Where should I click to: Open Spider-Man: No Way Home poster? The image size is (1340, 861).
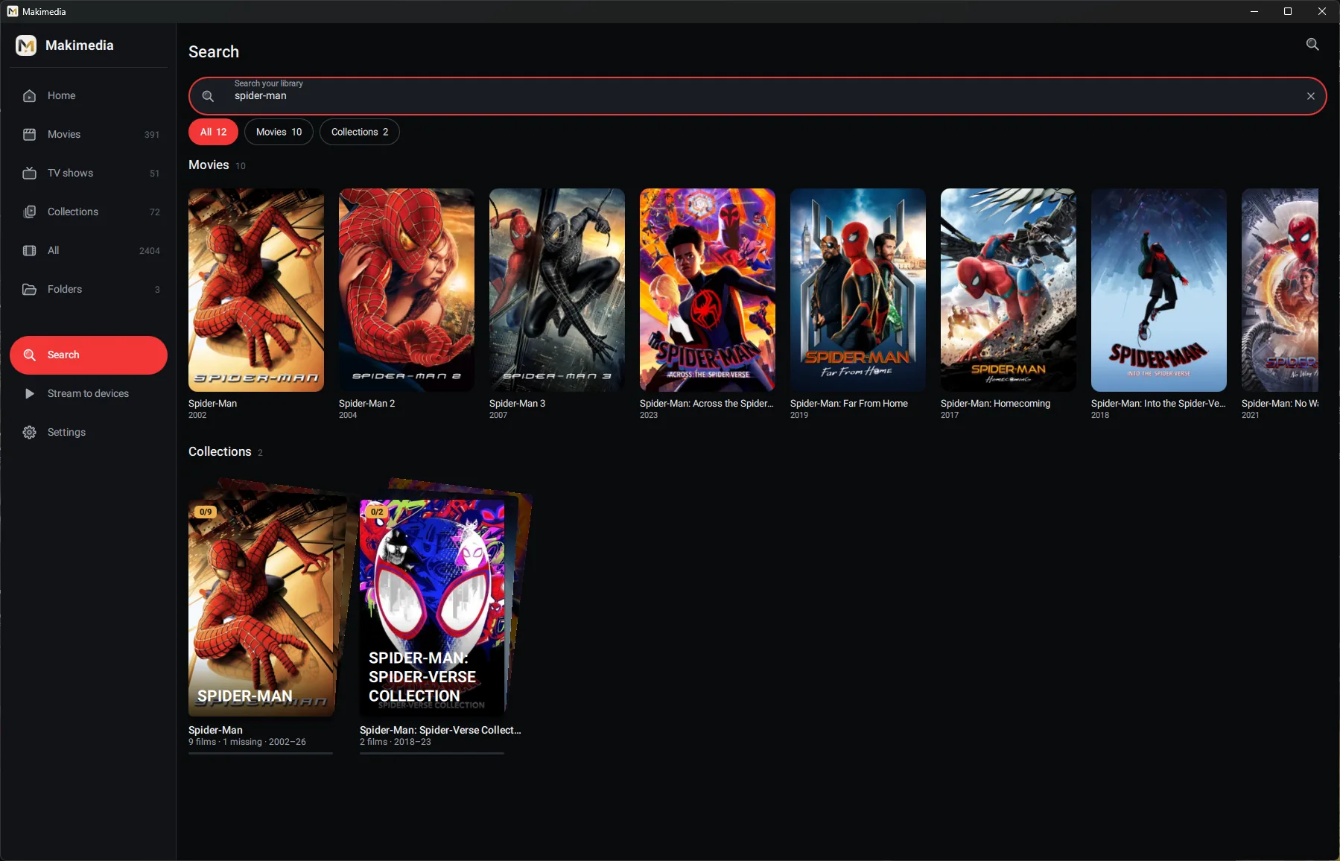1280,290
